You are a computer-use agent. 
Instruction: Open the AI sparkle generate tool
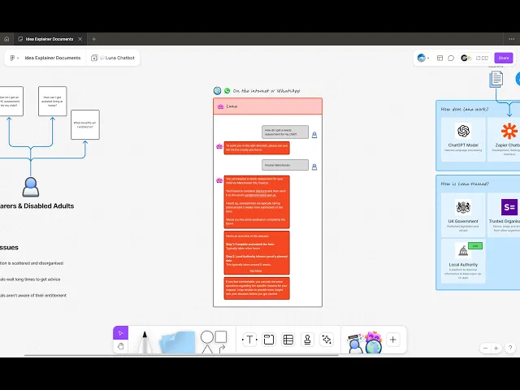point(327,340)
